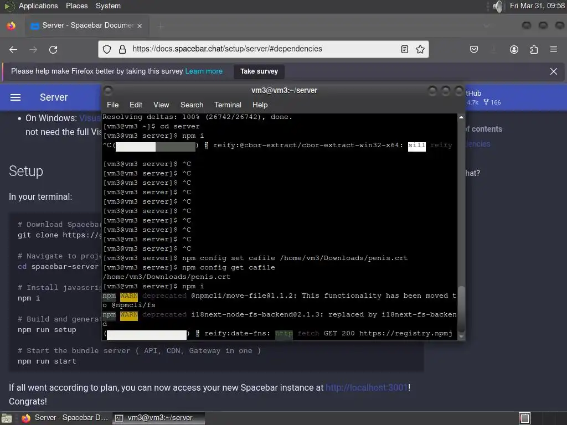This screenshot has height=425, width=567.
Task: Open the tracking protection shield icon
Action: point(107,49)
